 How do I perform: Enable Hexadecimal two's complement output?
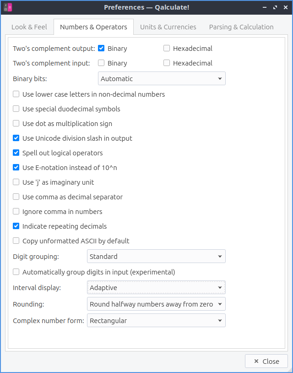(x=167, y=49)
